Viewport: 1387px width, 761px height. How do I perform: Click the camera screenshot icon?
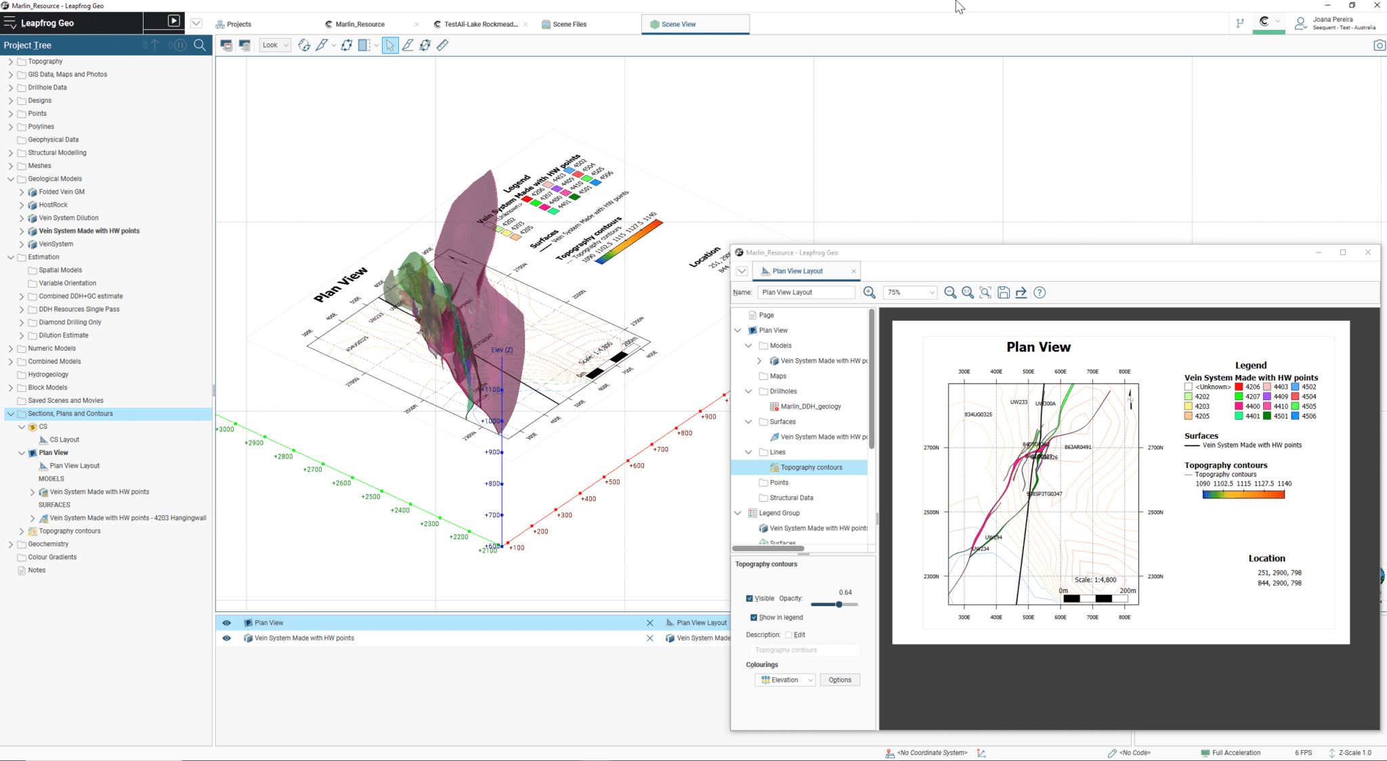coord(1379,45)
